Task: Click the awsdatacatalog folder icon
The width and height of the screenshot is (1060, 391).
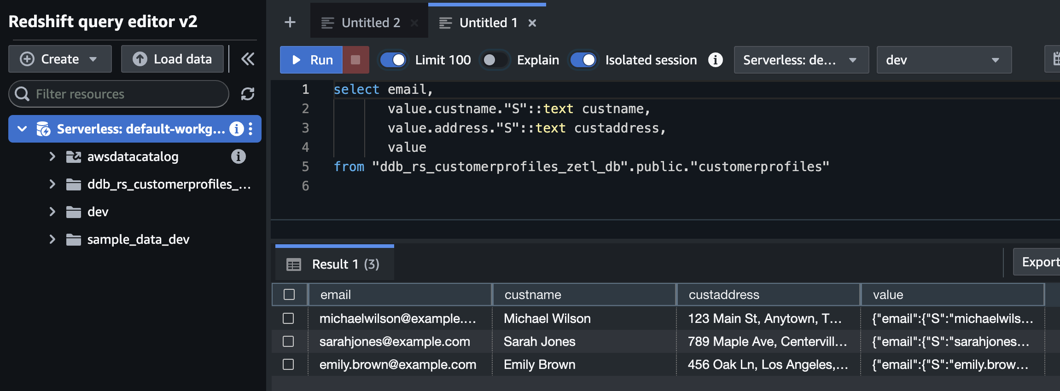Action: 74,157
